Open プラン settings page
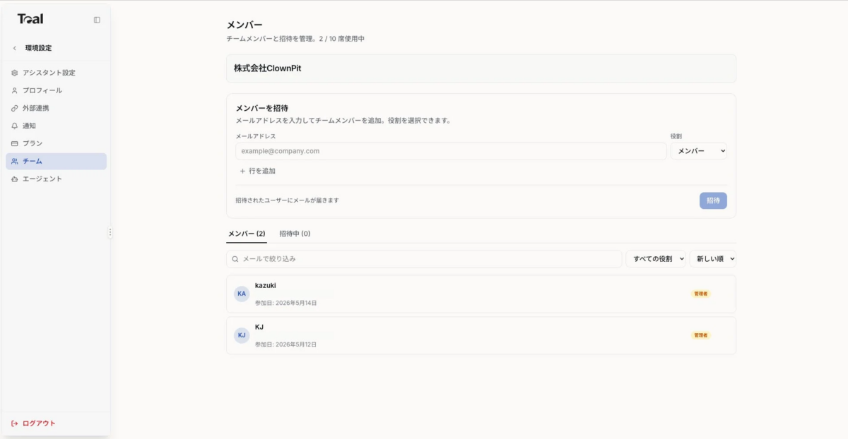Image resolution: width=848 pixels, height=439 pixels. [56, 143]
